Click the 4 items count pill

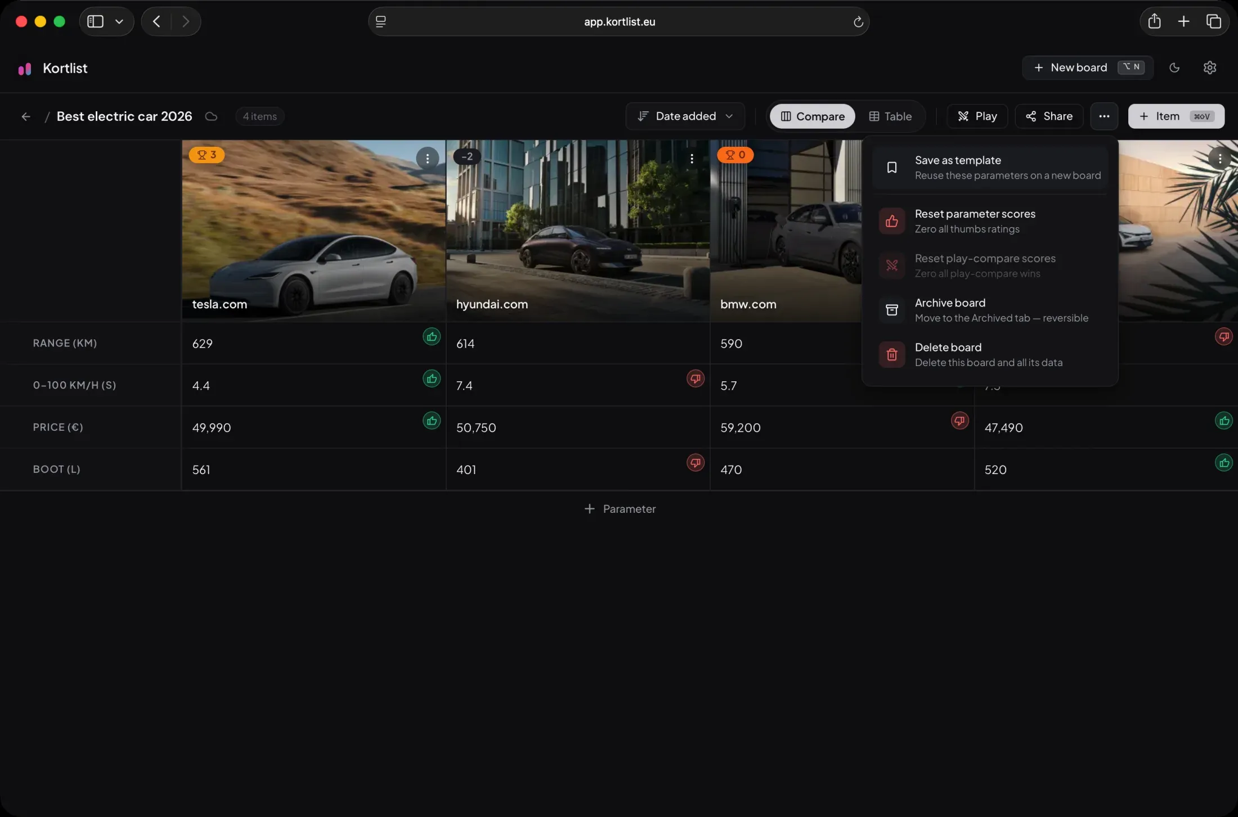tap(259, 116)
